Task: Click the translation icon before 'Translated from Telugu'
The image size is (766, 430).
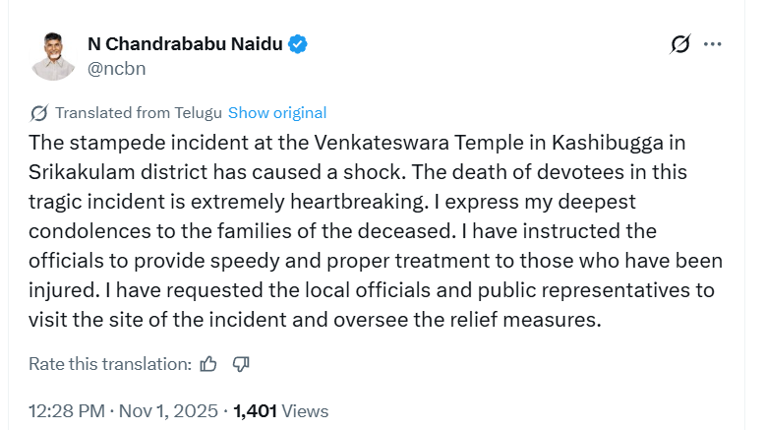Action: click(39, 113)
